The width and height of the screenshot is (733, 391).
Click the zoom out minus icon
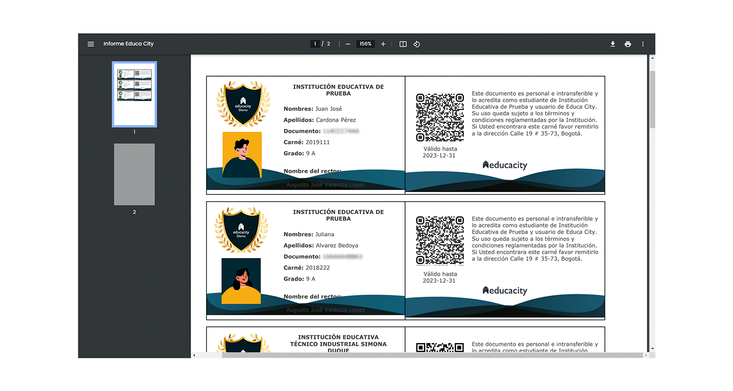point(348,44)
